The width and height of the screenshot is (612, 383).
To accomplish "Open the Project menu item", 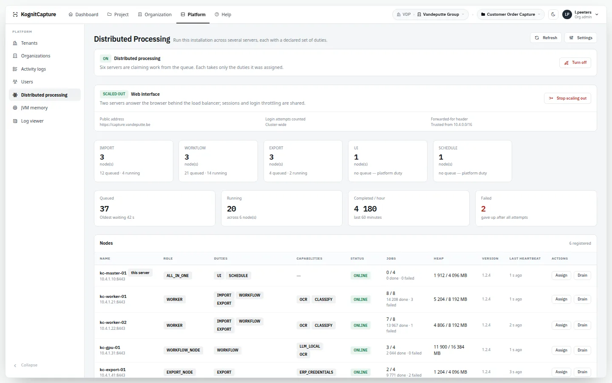I will (118, 14).
